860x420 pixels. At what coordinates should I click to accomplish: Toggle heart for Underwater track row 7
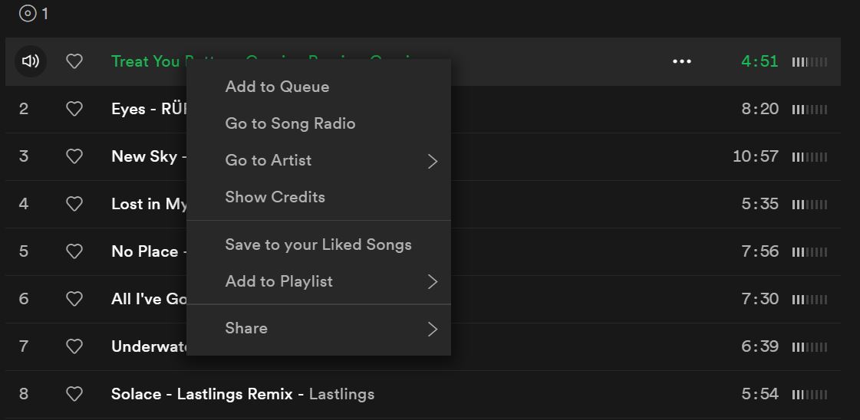point(74,346)
